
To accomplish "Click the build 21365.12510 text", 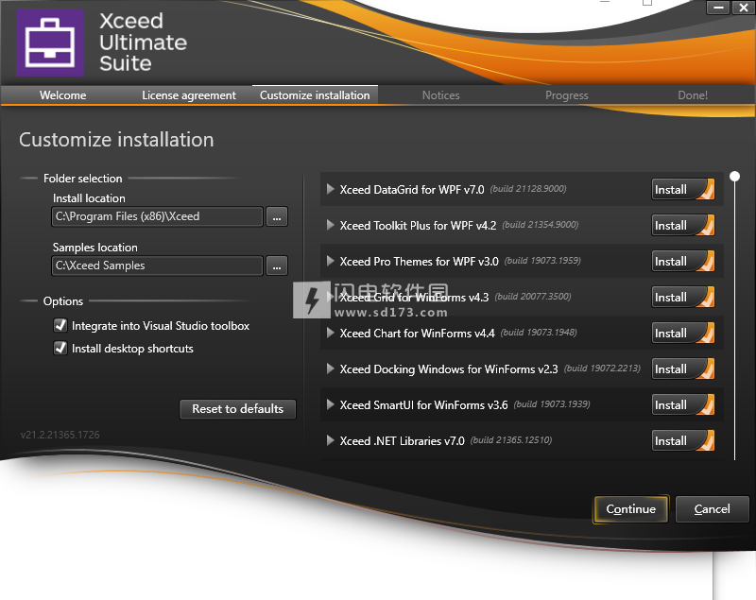I will click(x=511, y=440).
